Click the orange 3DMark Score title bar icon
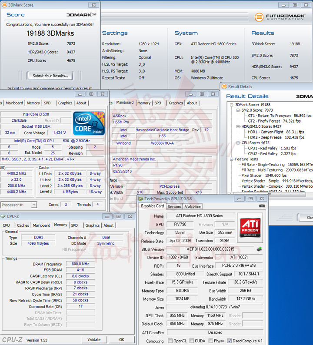 click(4, 5)
